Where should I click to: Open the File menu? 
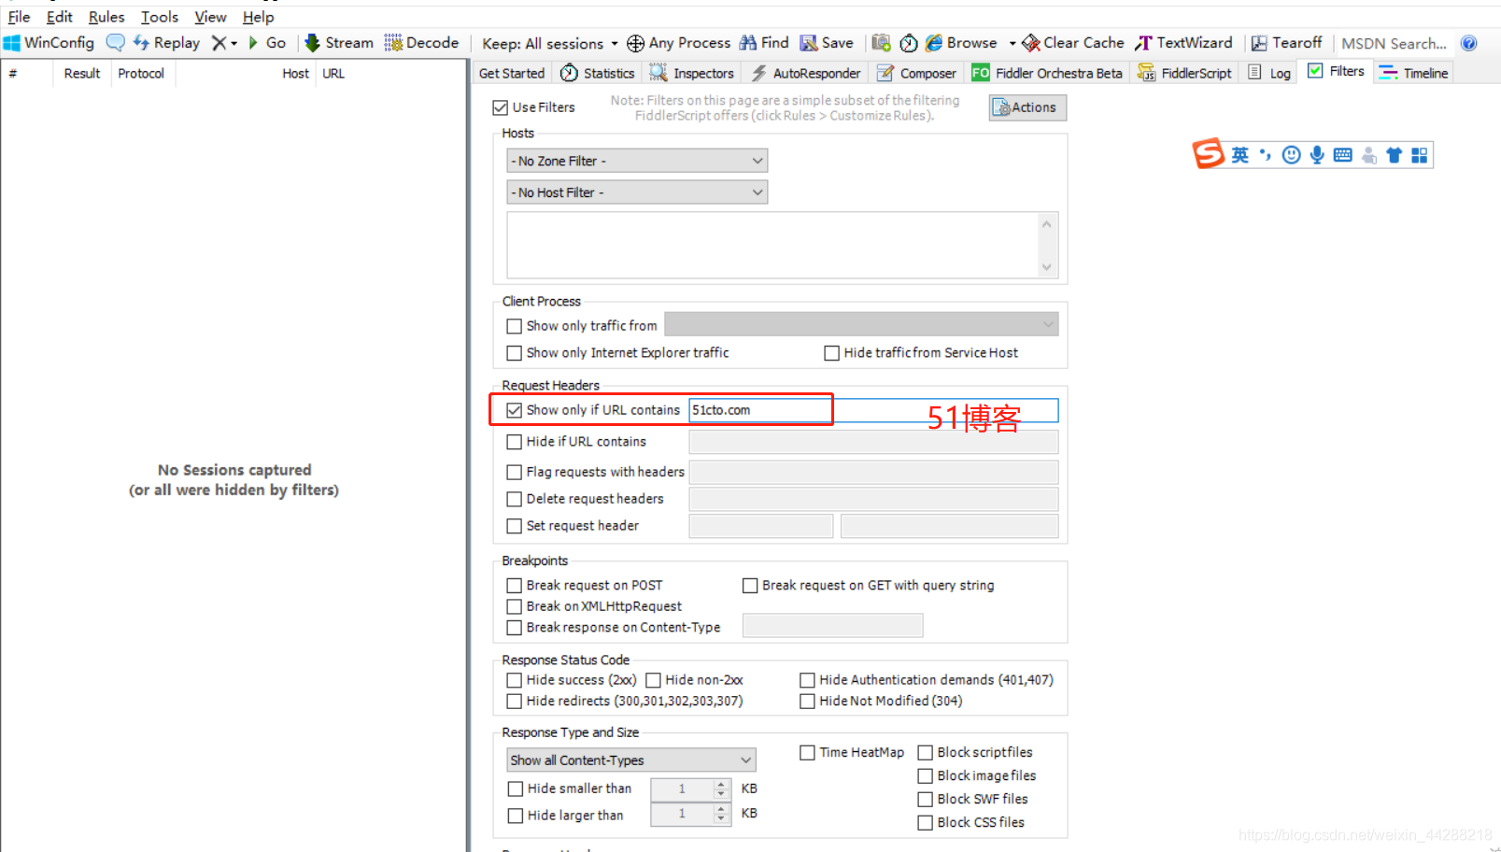[x=19, y=17]
